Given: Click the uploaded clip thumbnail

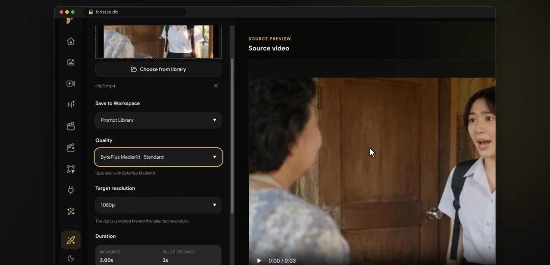Looking at the screenshot, I should pos(158,41).
